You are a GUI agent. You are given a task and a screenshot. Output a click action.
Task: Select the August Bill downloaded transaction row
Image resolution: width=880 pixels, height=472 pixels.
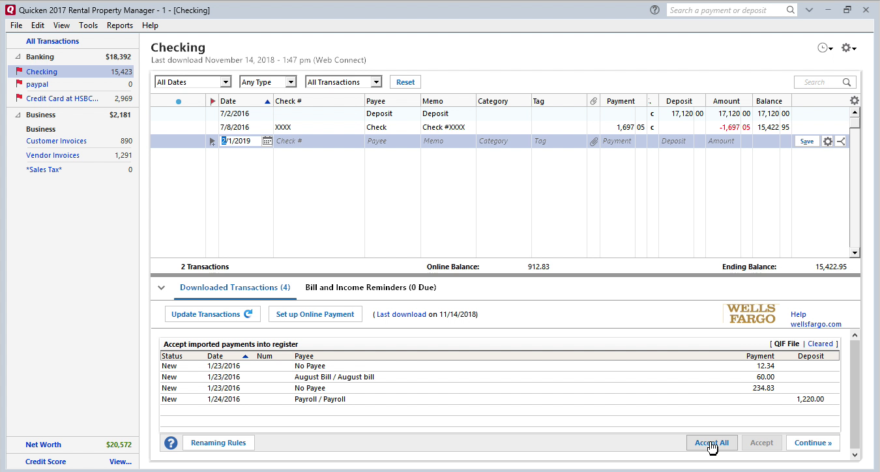tap(500, 377)
